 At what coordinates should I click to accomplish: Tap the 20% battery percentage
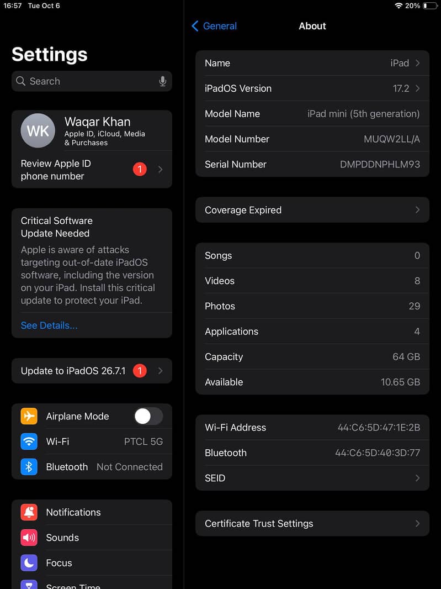(412, 6)
